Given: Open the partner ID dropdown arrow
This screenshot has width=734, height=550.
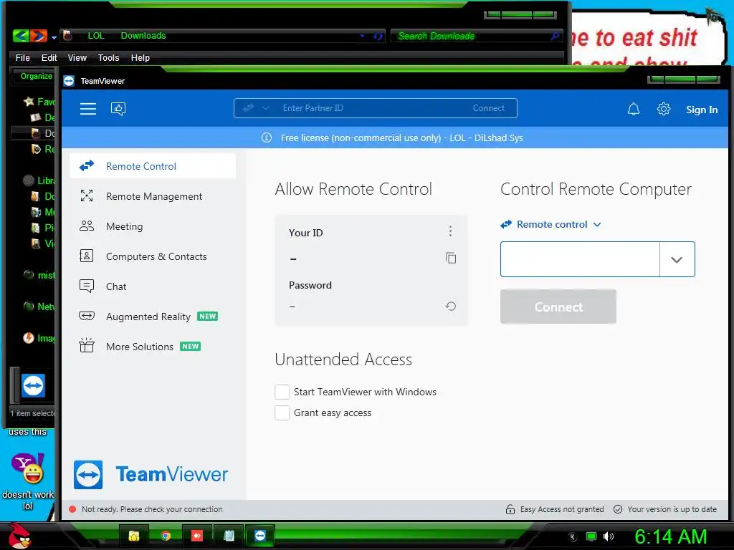Looking at the screenshot, I should [677, 259].
